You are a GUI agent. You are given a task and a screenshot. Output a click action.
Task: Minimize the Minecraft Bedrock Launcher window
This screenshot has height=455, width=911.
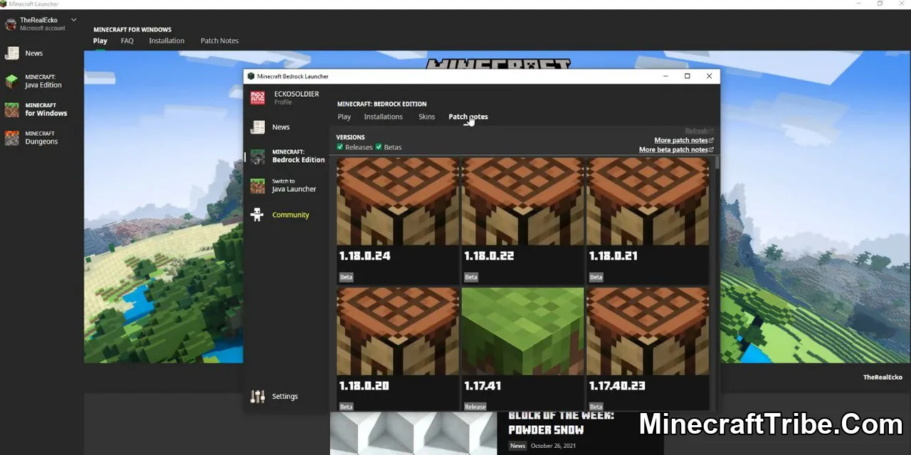coord(665,76)
